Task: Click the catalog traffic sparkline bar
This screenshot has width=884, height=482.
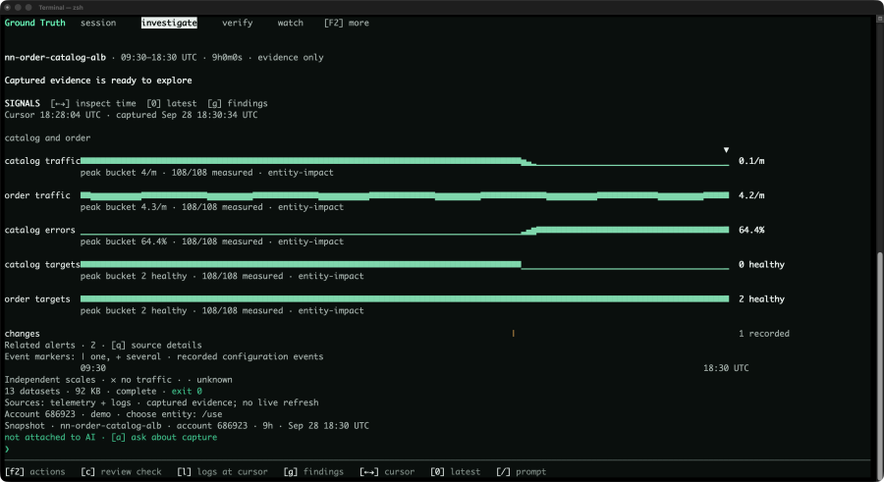Action: pyautogui.click(x=405, y=161)
